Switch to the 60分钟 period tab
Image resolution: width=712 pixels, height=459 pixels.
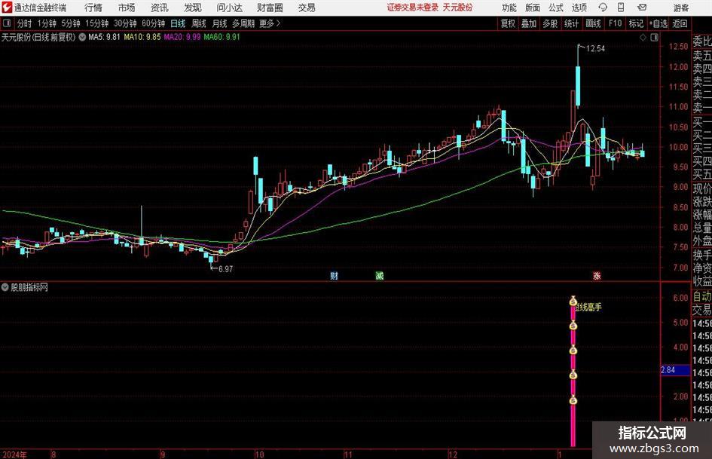(x=153, y=23)
